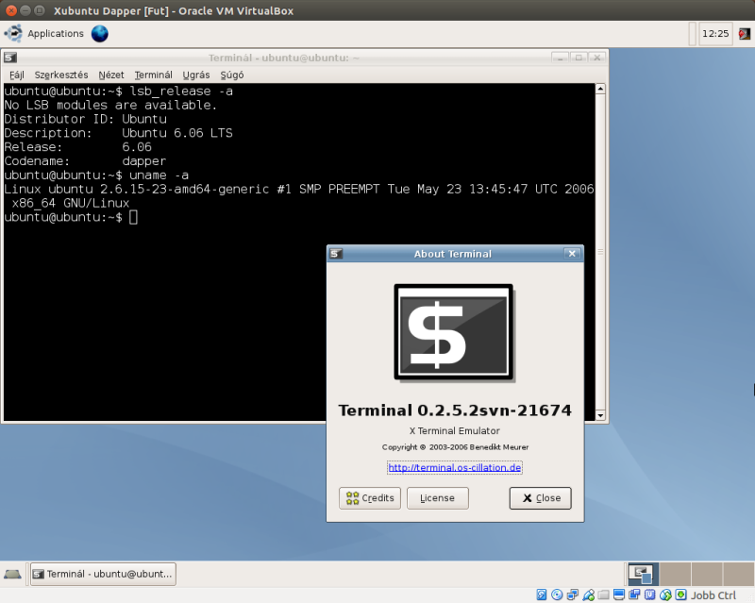Click the 12:25 clock in the top panel
The image size is (755, 603).
point(715,34)
